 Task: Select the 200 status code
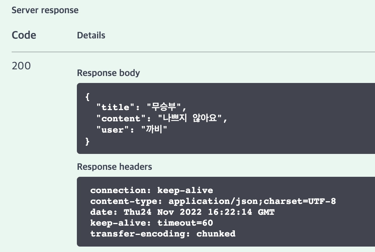coord(21,66)
